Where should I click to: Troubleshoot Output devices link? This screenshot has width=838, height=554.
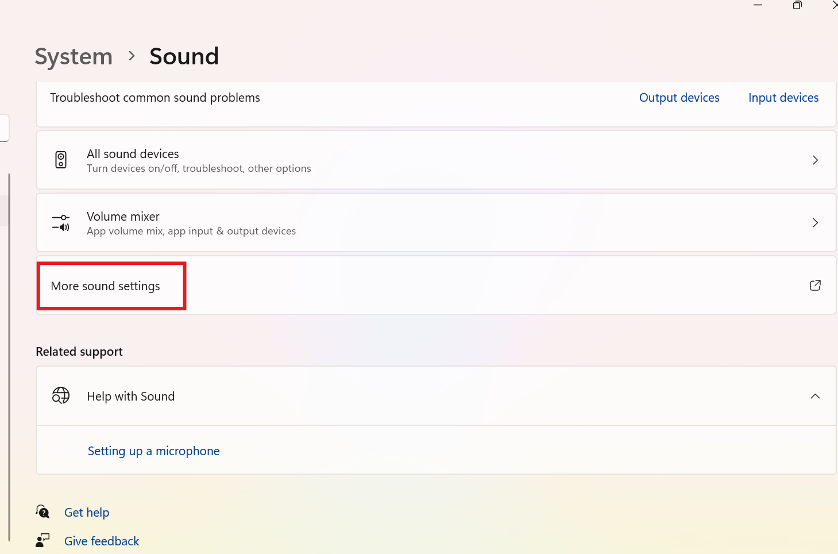coord(679,98)
